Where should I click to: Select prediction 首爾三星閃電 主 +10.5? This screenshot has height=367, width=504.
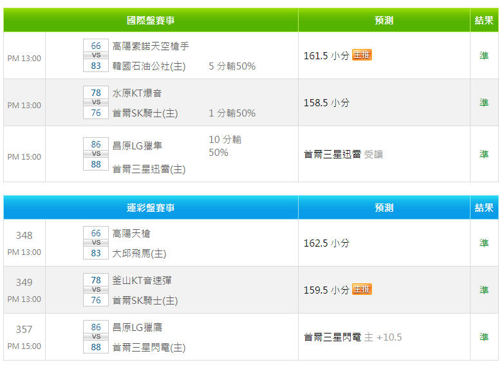tap(353, 337)
